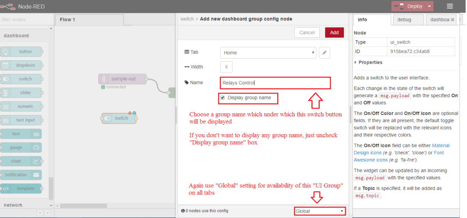Open the Flow 1 tab

[x=68, y=20]
